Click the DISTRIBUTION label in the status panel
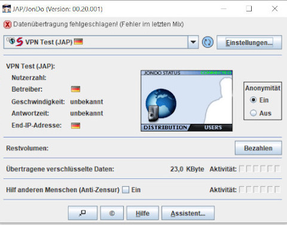Image resolution: width=287 pixels, height=225 pixels. [165, 127]
